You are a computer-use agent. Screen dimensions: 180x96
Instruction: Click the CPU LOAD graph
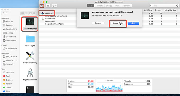(x=109, y=88)
